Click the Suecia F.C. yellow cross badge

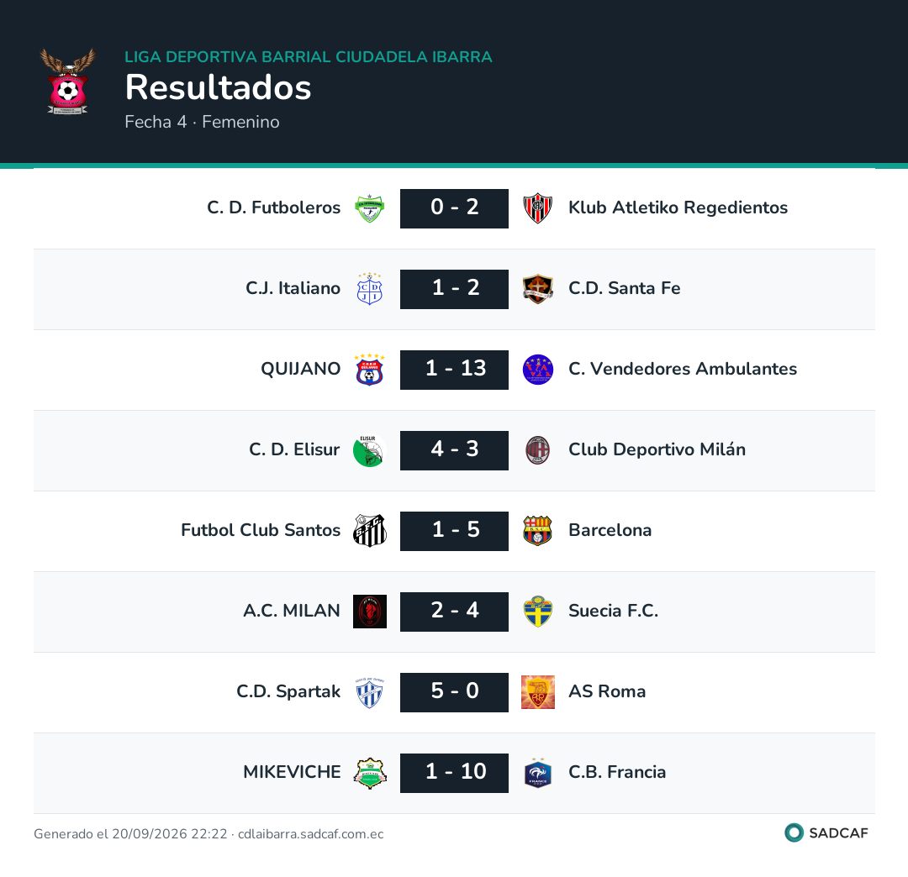click(538, 612)
